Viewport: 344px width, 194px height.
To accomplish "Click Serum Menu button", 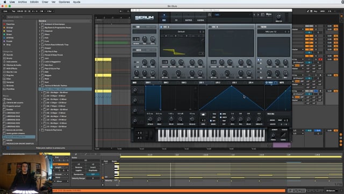I will click(x=269, y=15).
